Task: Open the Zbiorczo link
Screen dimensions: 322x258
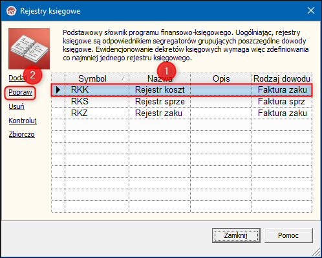Action: [x=21, y=134]
